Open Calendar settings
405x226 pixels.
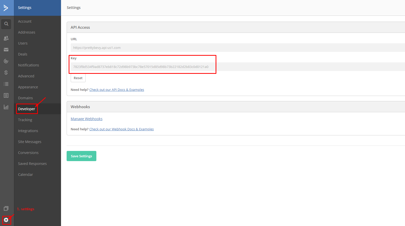(x=25, y=175)
